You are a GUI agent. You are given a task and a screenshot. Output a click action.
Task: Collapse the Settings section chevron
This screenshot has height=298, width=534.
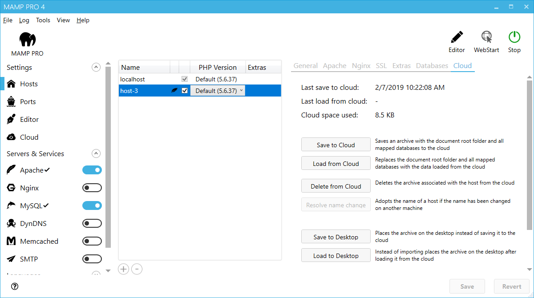point(96,67)
